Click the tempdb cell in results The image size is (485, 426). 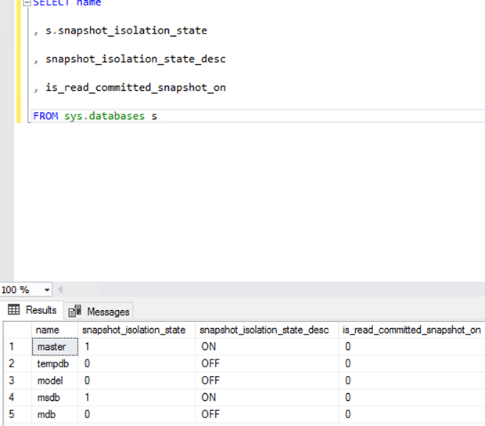tap(53, 363)
